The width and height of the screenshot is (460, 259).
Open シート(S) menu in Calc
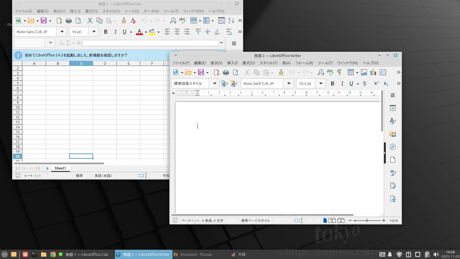click(132, 11)
